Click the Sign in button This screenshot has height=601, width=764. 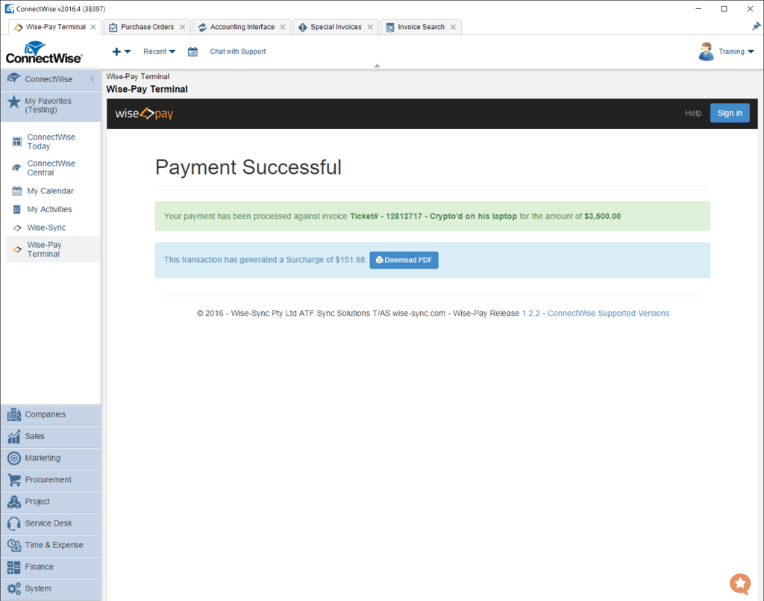coord(730,113)
